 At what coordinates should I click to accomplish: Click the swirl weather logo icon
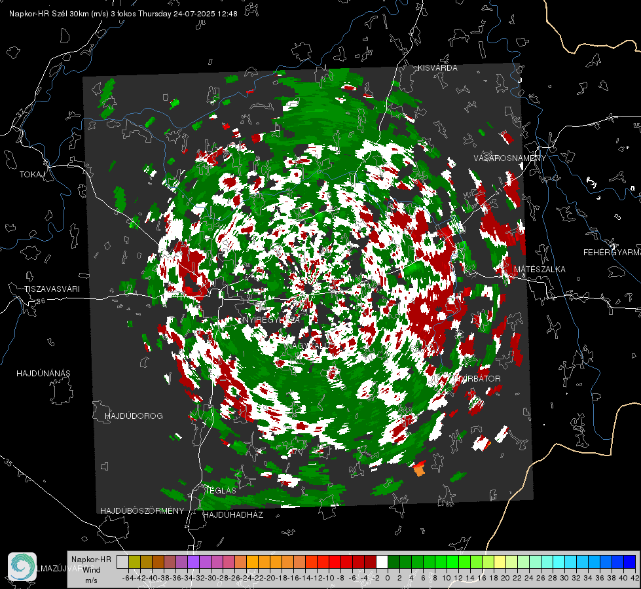[22, 567]
